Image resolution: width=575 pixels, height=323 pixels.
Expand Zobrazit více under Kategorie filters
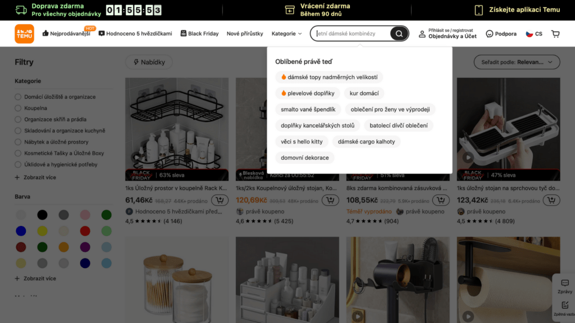click(35, 177)
